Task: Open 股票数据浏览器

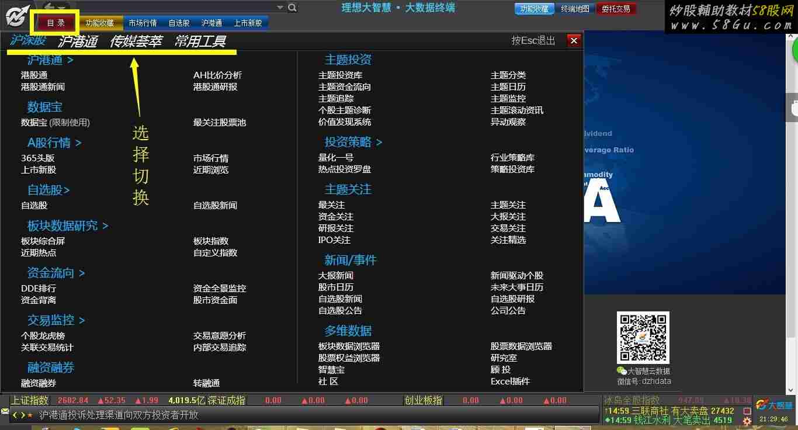Action: coord(521,346)
